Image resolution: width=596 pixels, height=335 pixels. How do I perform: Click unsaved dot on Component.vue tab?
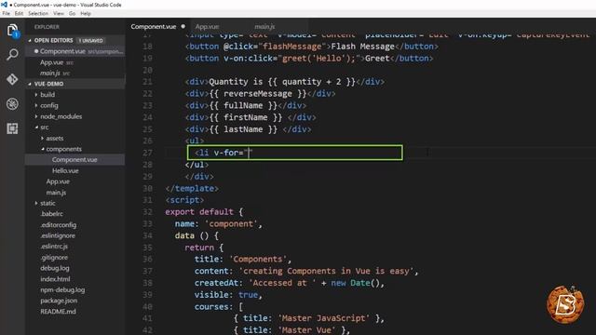pos(183,27)
